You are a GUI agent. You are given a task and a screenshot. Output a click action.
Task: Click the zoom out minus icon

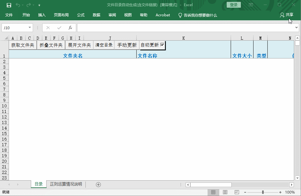[x=245, y=192]
